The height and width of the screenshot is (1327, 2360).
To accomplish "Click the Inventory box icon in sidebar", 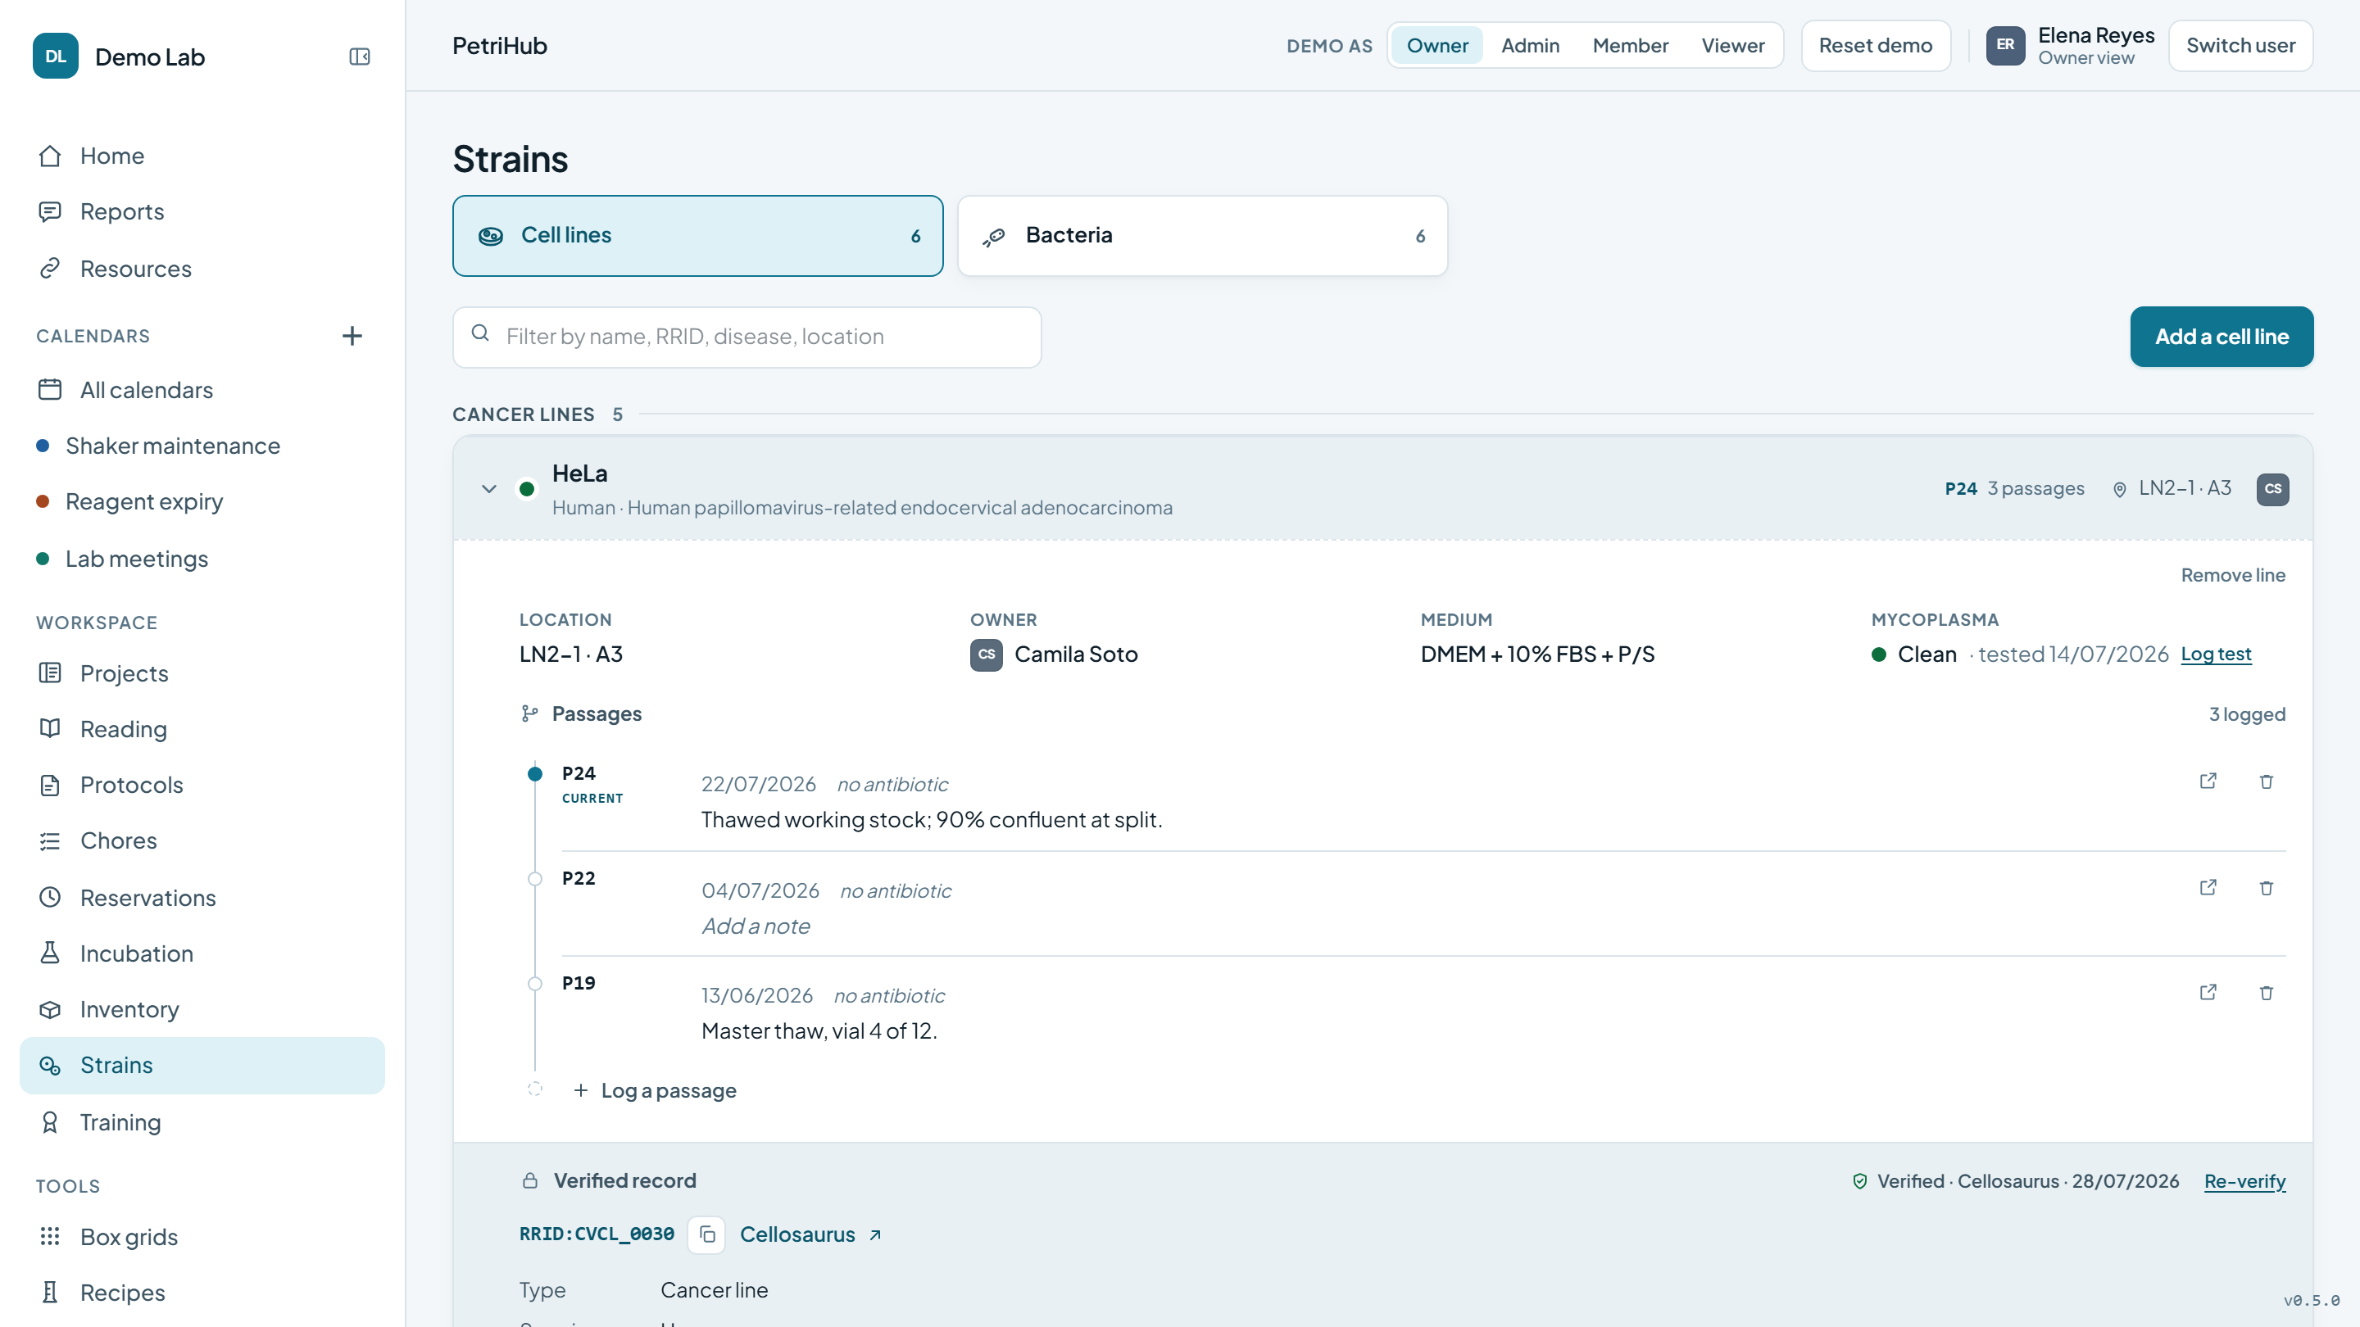I will (50, 1009).
